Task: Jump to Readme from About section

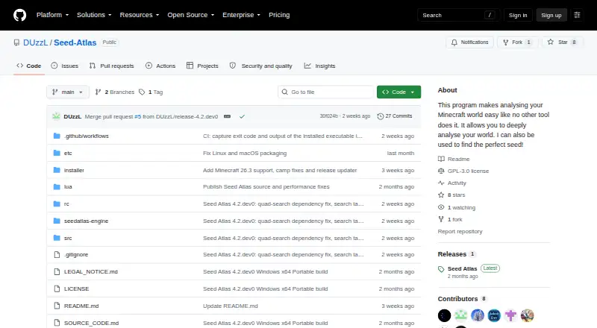Action: click(454, 159)
